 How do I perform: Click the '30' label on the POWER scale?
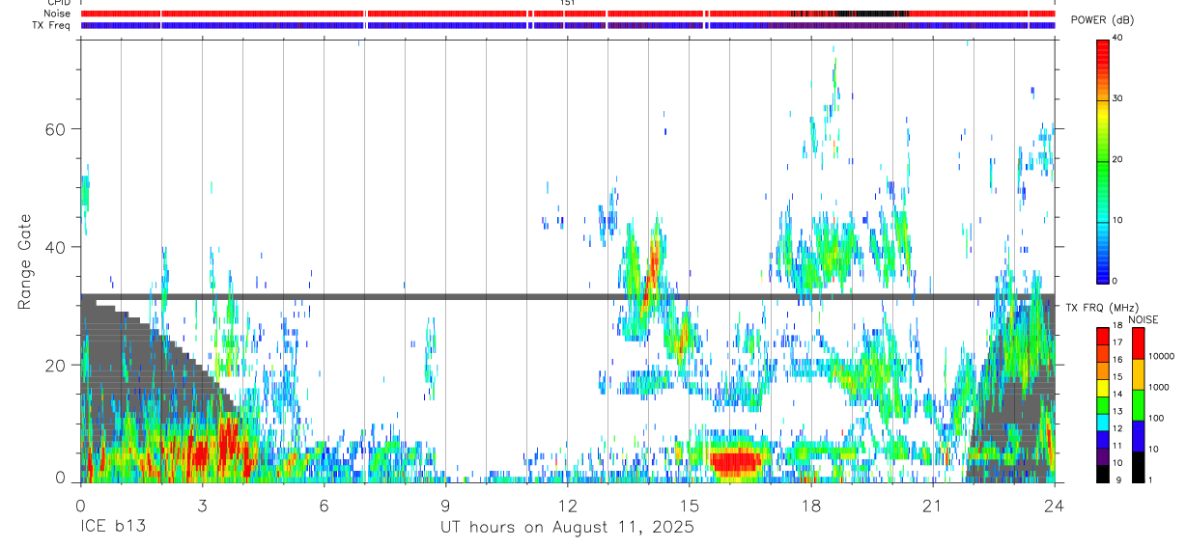click(1117, 98)
